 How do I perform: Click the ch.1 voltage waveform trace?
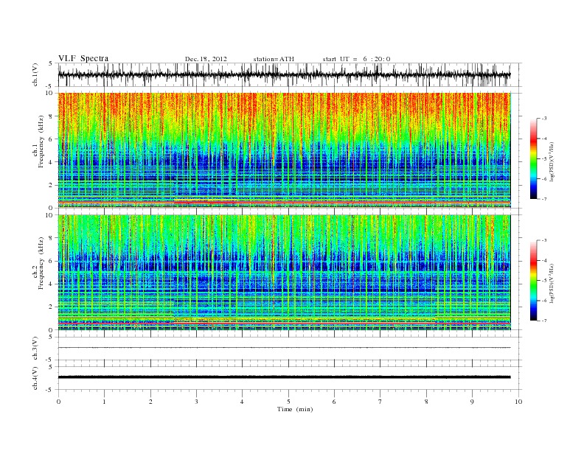pyautogui.click(x=284, y=74)
